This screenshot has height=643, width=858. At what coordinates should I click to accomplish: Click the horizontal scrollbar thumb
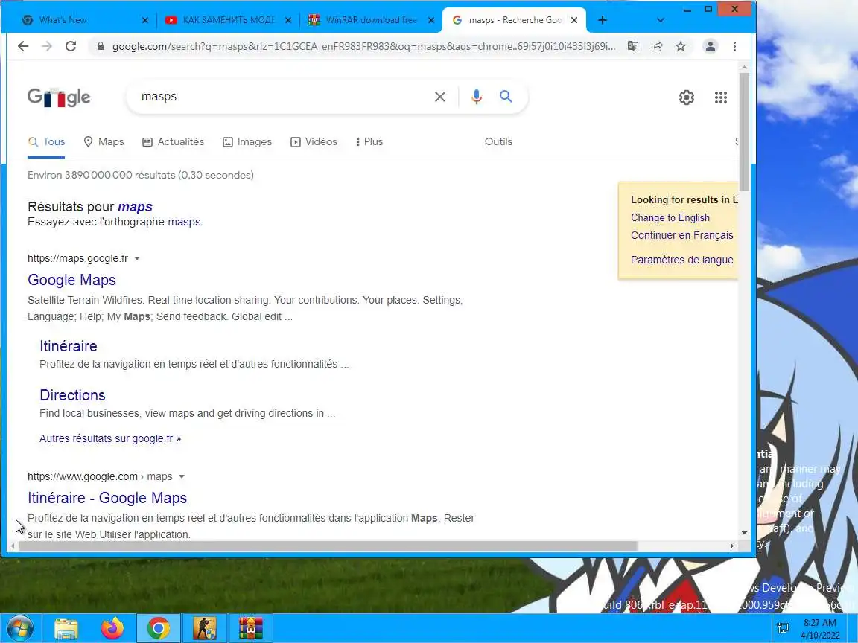[x=328, y=546]
